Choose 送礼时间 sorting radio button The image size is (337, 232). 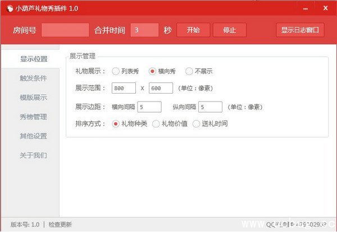click(197, 124)
